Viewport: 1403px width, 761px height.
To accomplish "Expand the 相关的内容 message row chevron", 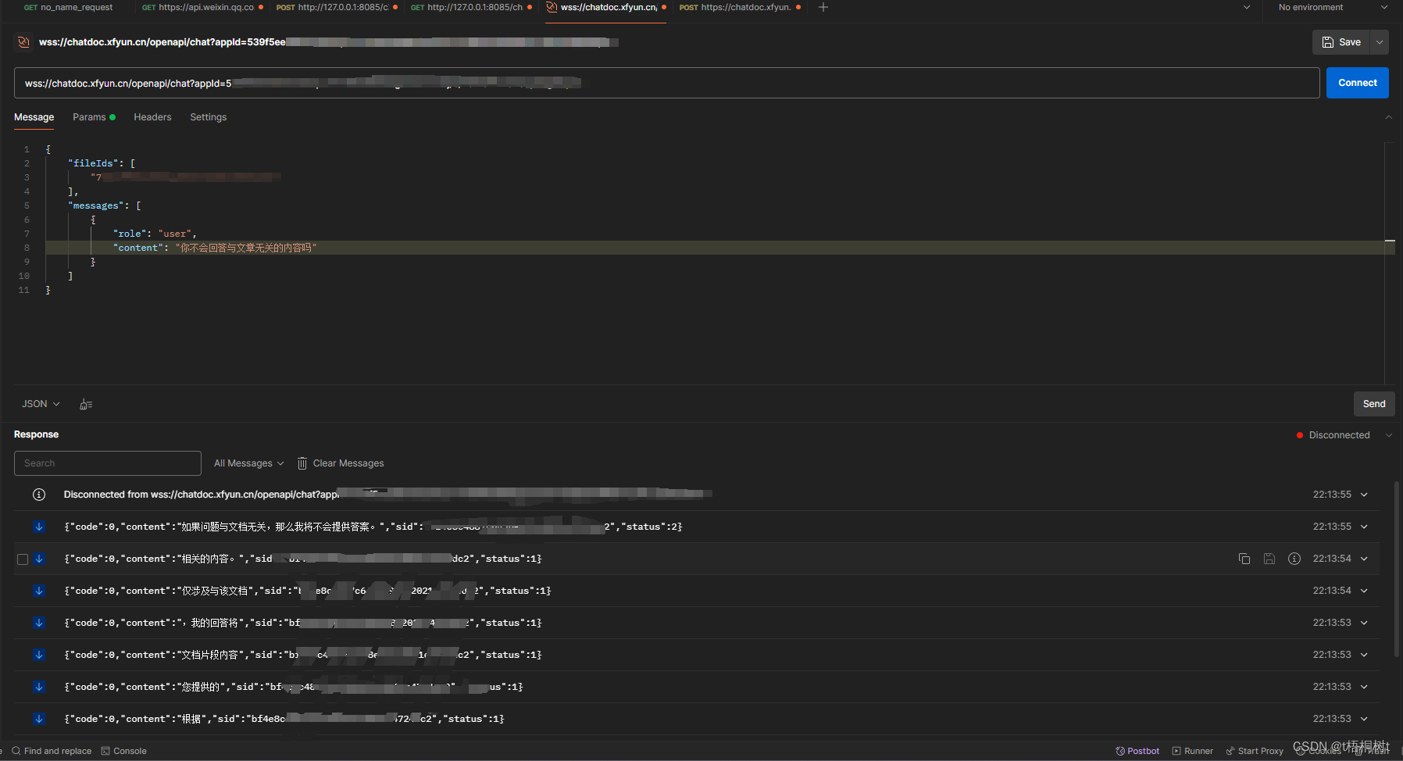I will pos(1364,559).
